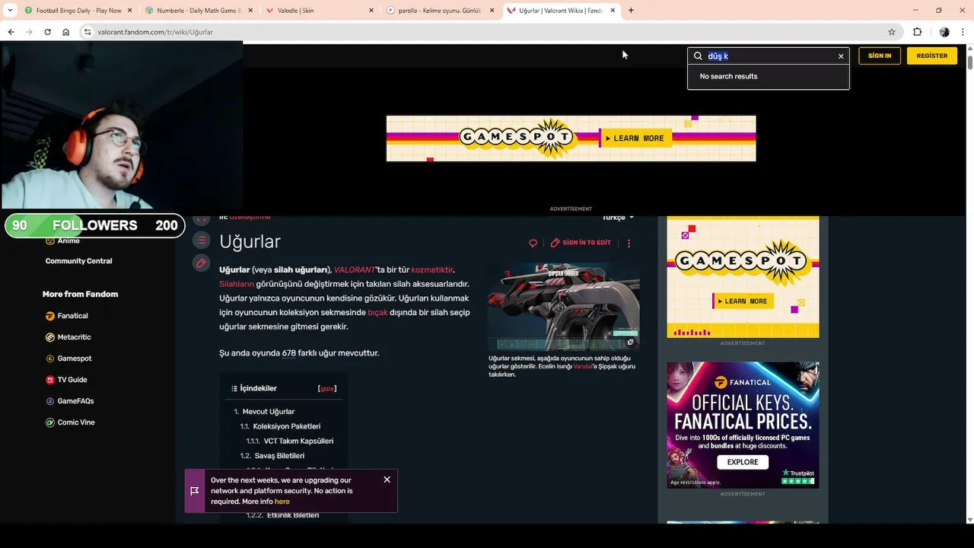Open Chrome three-dot menu
Screen dimensions: 974x548
(x=963, y=32)
